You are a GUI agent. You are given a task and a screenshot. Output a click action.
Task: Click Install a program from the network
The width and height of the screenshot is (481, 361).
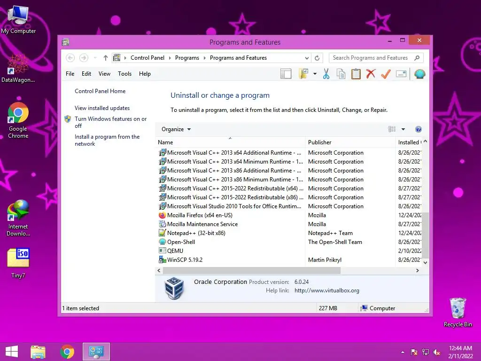tap(107, 140)
